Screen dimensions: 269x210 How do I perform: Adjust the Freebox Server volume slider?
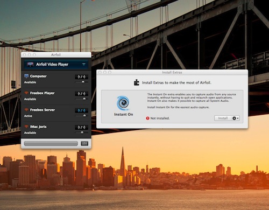[82, 116]
